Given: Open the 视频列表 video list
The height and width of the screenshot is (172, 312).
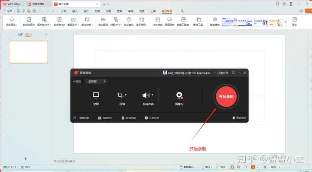Looking at the screenshot, I should click(x=81, y=118).
